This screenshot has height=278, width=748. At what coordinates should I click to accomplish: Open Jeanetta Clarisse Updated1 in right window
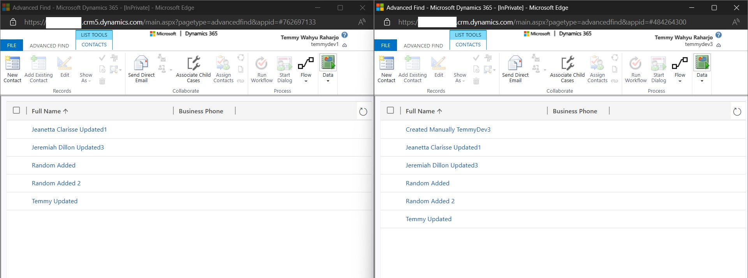443,147
